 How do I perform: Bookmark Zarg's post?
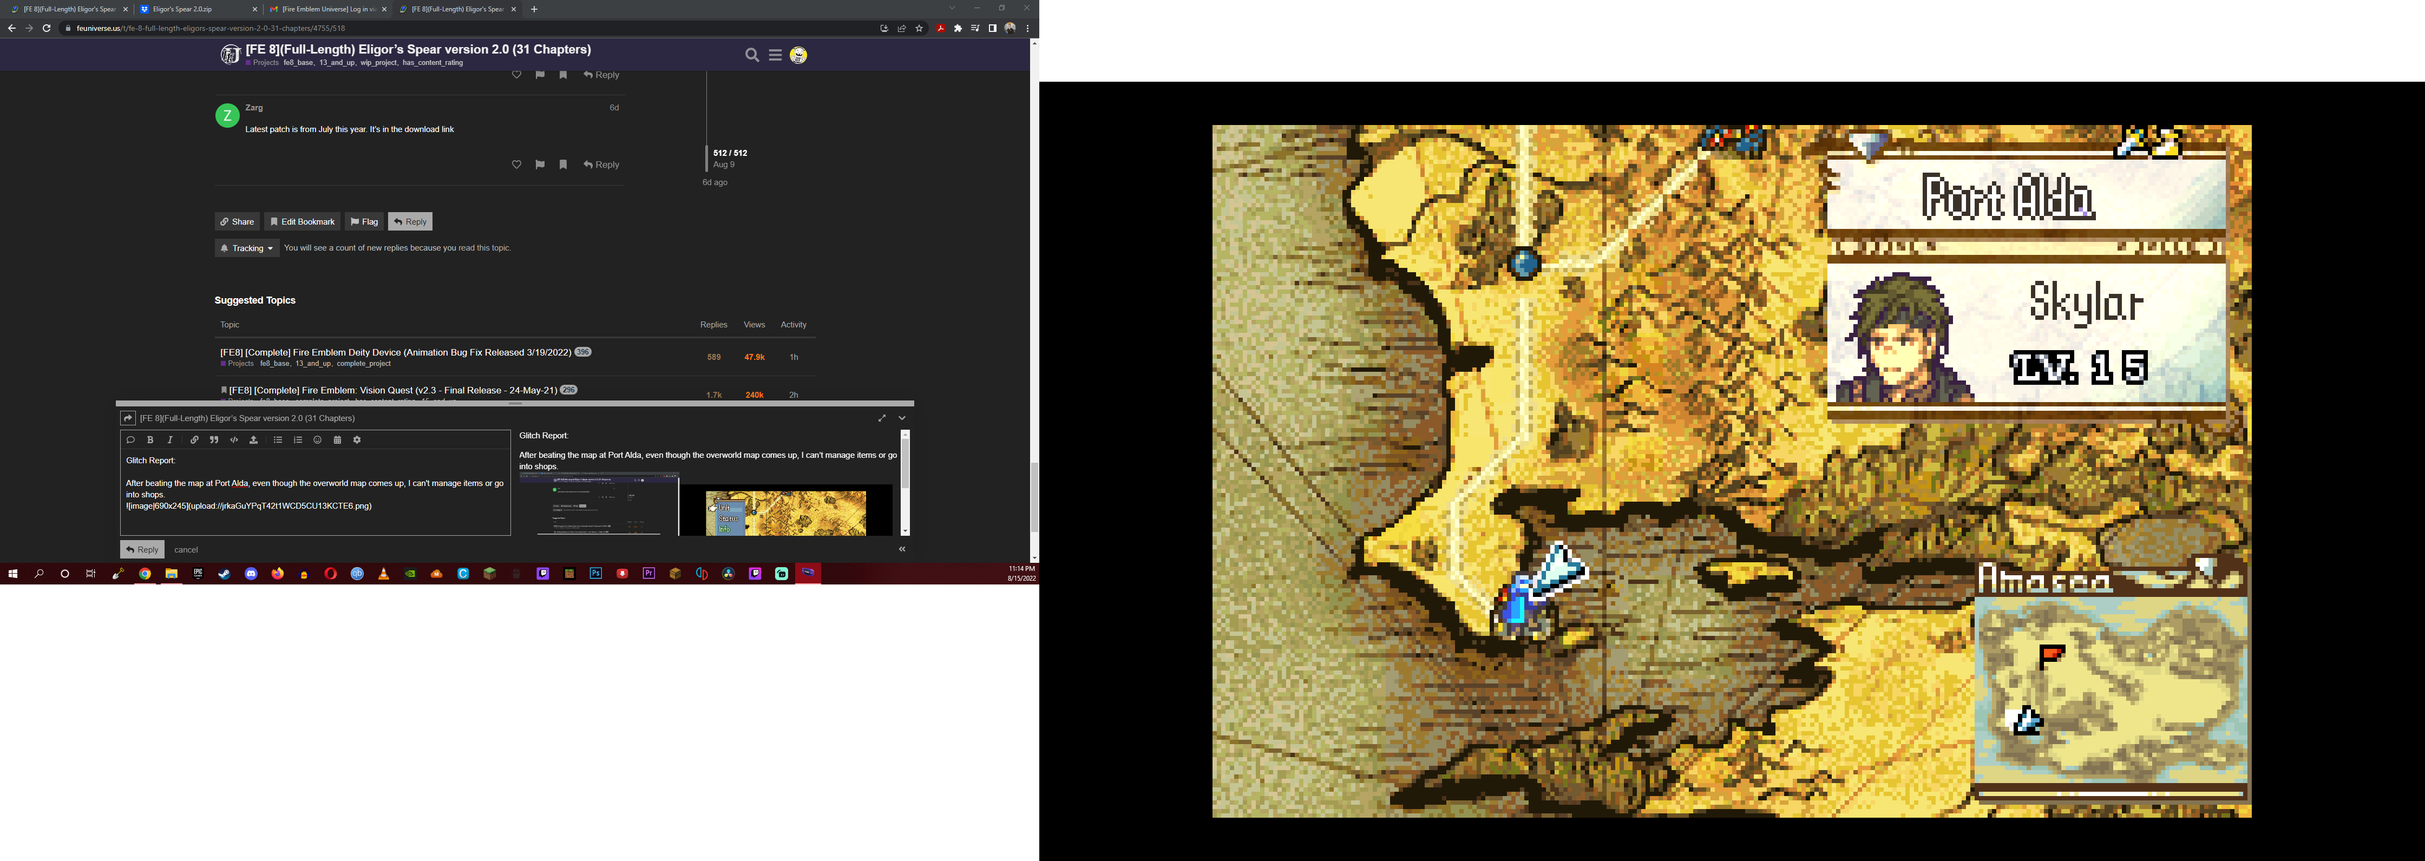pos(563,165)
